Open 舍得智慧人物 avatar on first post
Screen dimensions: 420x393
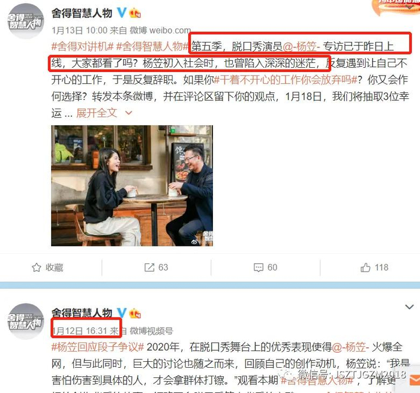tap(25, 22)
